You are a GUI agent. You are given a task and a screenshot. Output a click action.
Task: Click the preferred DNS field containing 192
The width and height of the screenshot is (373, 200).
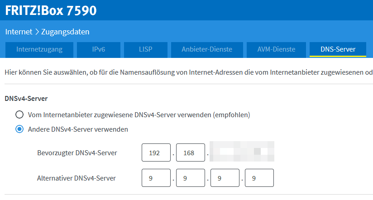pos(156,152)
